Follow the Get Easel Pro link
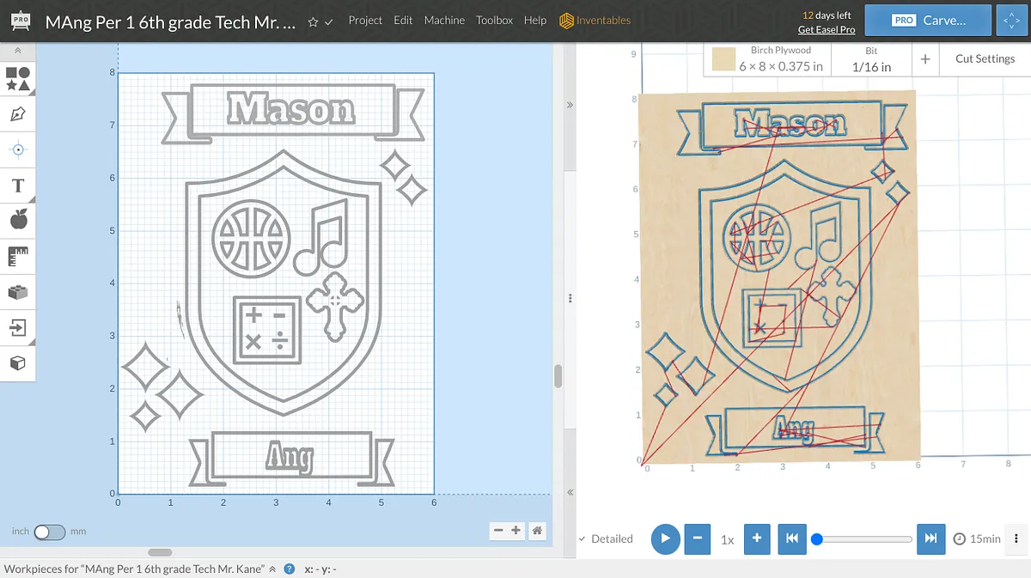 coord(826,29)
